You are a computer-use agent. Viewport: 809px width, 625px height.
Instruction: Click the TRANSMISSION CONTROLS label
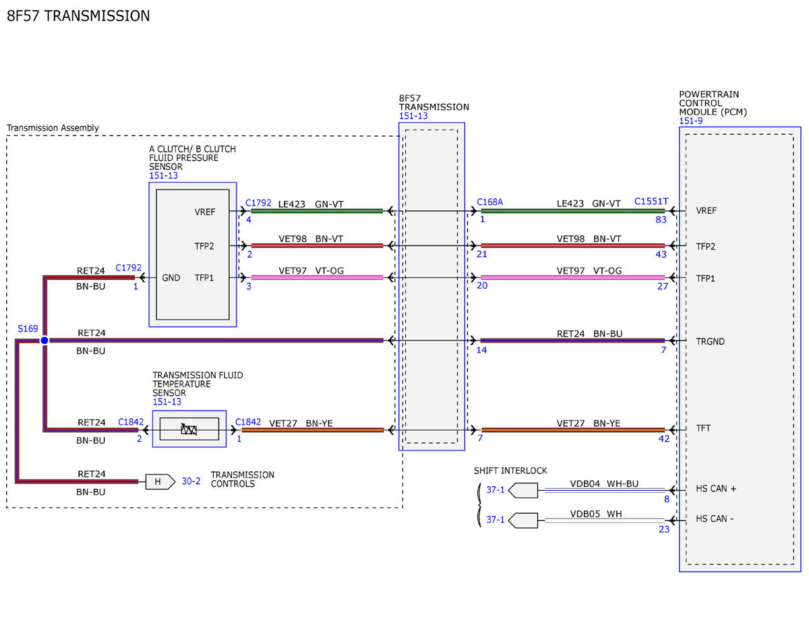(243, 479)
